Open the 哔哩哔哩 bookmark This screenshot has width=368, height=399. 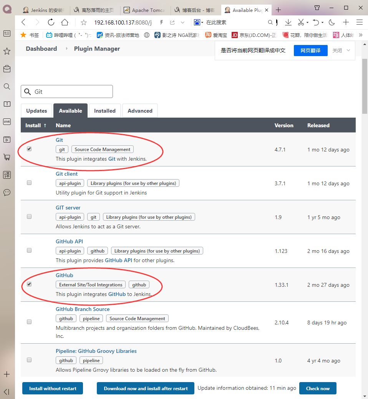pyautogui.click(x=69, y=35)
